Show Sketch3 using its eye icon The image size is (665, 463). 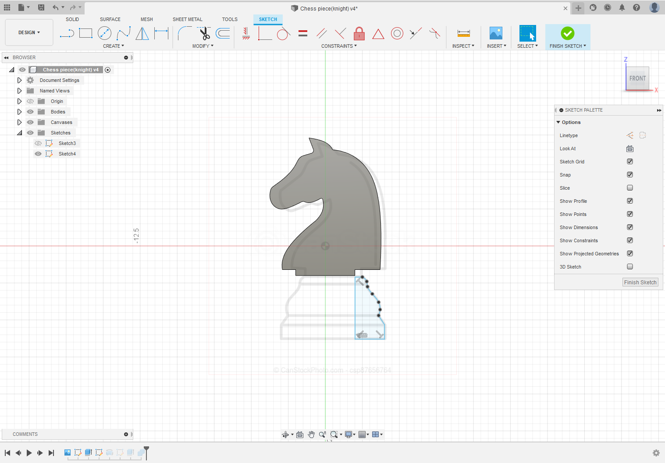[x=38, y=143]
